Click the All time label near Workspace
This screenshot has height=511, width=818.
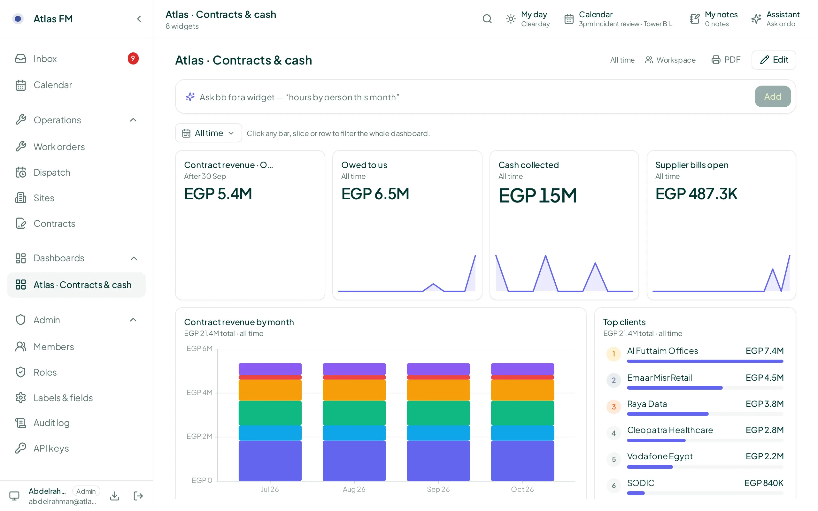tap(622, 60)
